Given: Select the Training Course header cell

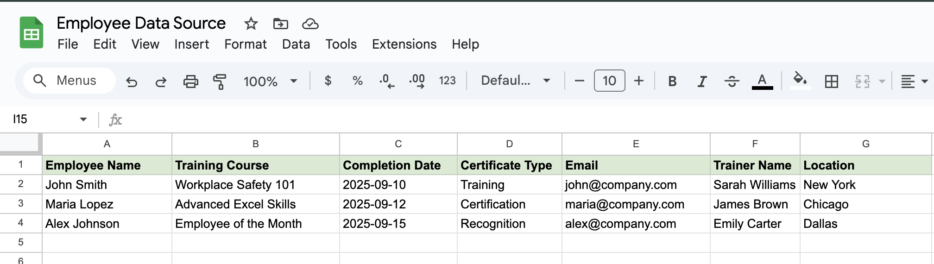Looking at the screenshot, I should click(256, 165).
